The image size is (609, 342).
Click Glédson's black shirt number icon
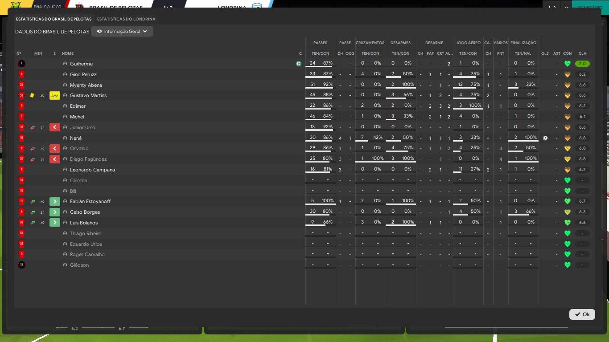(x=21, y=265)
